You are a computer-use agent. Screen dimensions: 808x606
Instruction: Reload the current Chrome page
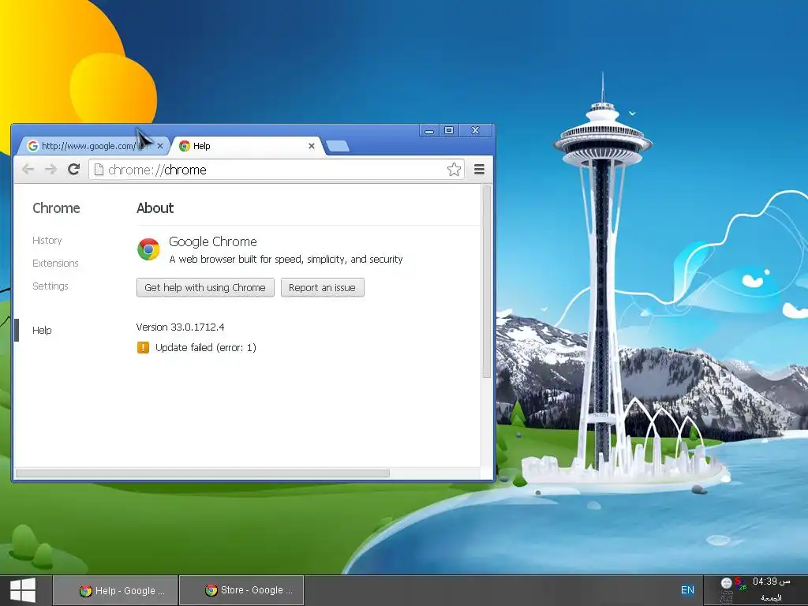tap(73, 169)
